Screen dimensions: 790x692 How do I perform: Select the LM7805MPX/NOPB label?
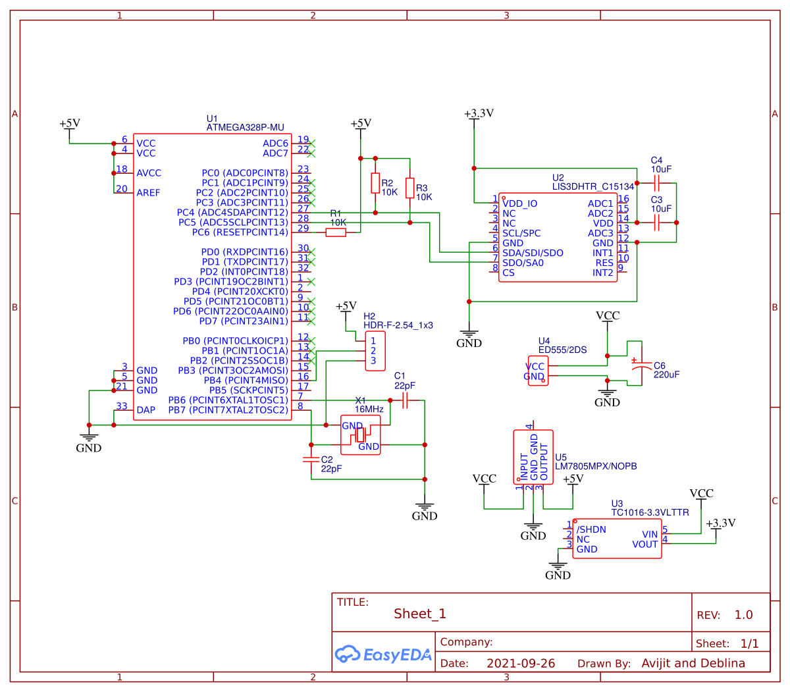tap(596, 466)
